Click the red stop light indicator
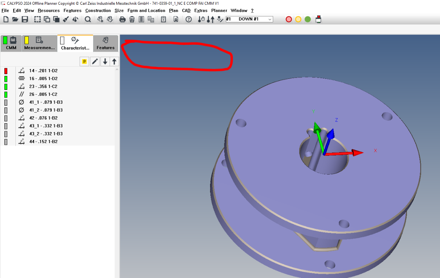The image size is (440, 278). 289,19
